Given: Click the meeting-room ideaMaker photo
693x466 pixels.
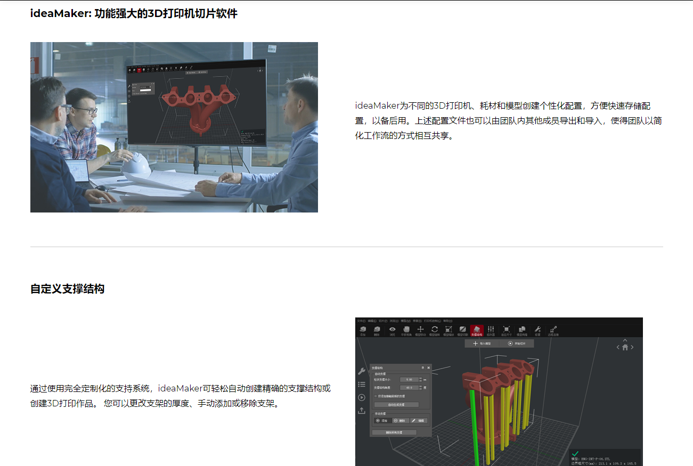Looking at the screenshot, I should coord(174,127).
